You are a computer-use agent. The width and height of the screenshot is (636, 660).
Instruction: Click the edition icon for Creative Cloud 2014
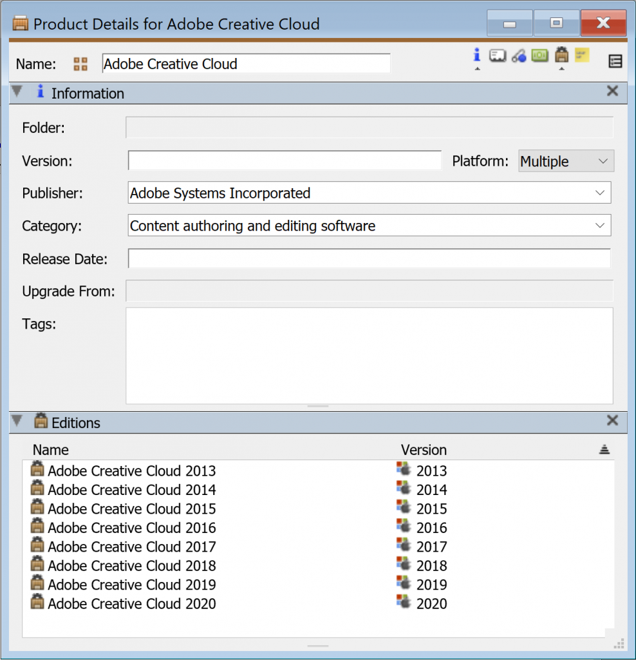37,488
